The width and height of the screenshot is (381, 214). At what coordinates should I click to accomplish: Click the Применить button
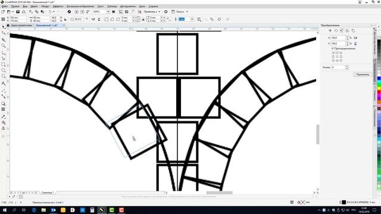pyautogui.click(x=363, y=74)
